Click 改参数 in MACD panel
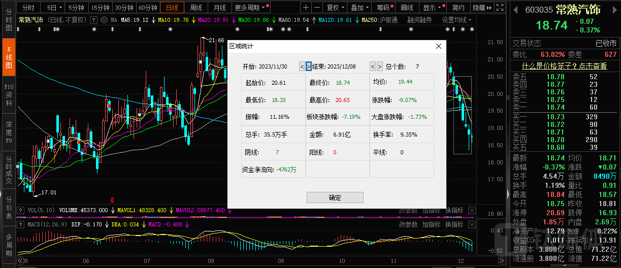This screenshot has height=268, width=621. [x=408, y=224]
